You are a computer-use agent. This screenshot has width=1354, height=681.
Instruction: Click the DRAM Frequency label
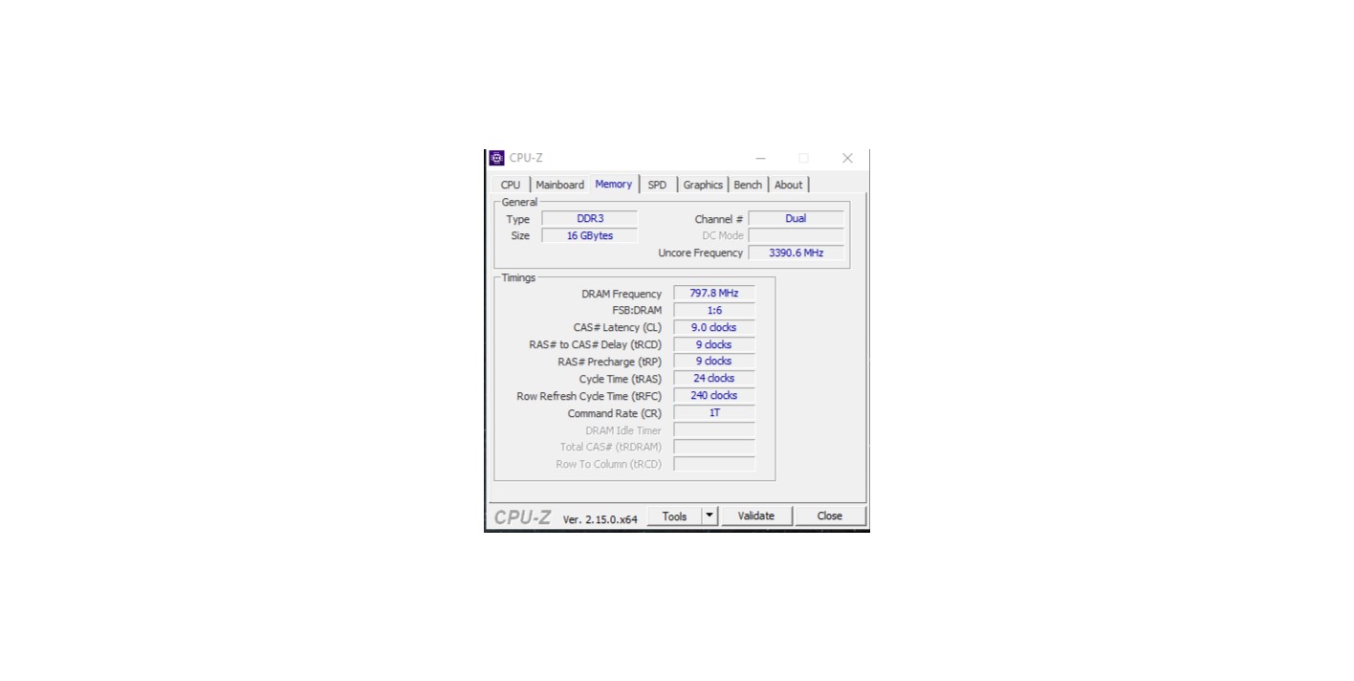point(622,294)
